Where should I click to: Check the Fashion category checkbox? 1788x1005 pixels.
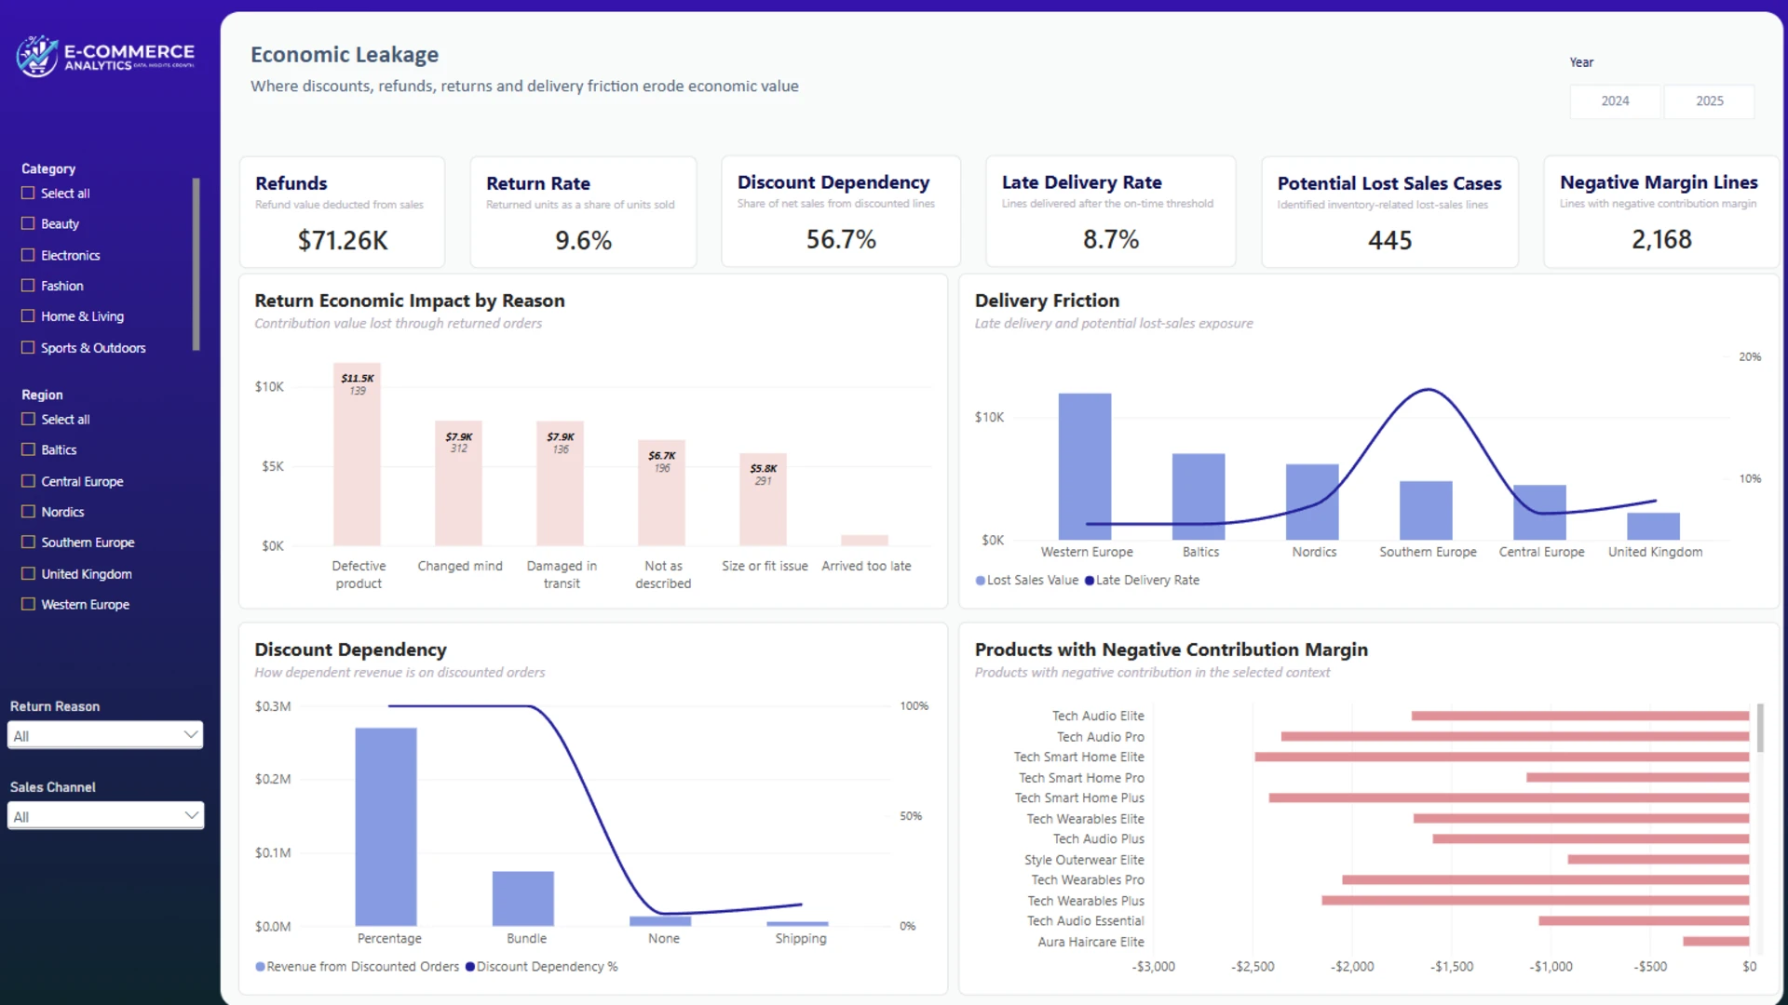coord(28,286)
